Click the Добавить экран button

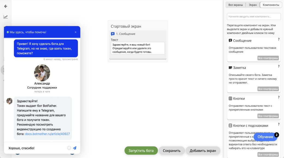pyautogui.click(x=203, y=150)
